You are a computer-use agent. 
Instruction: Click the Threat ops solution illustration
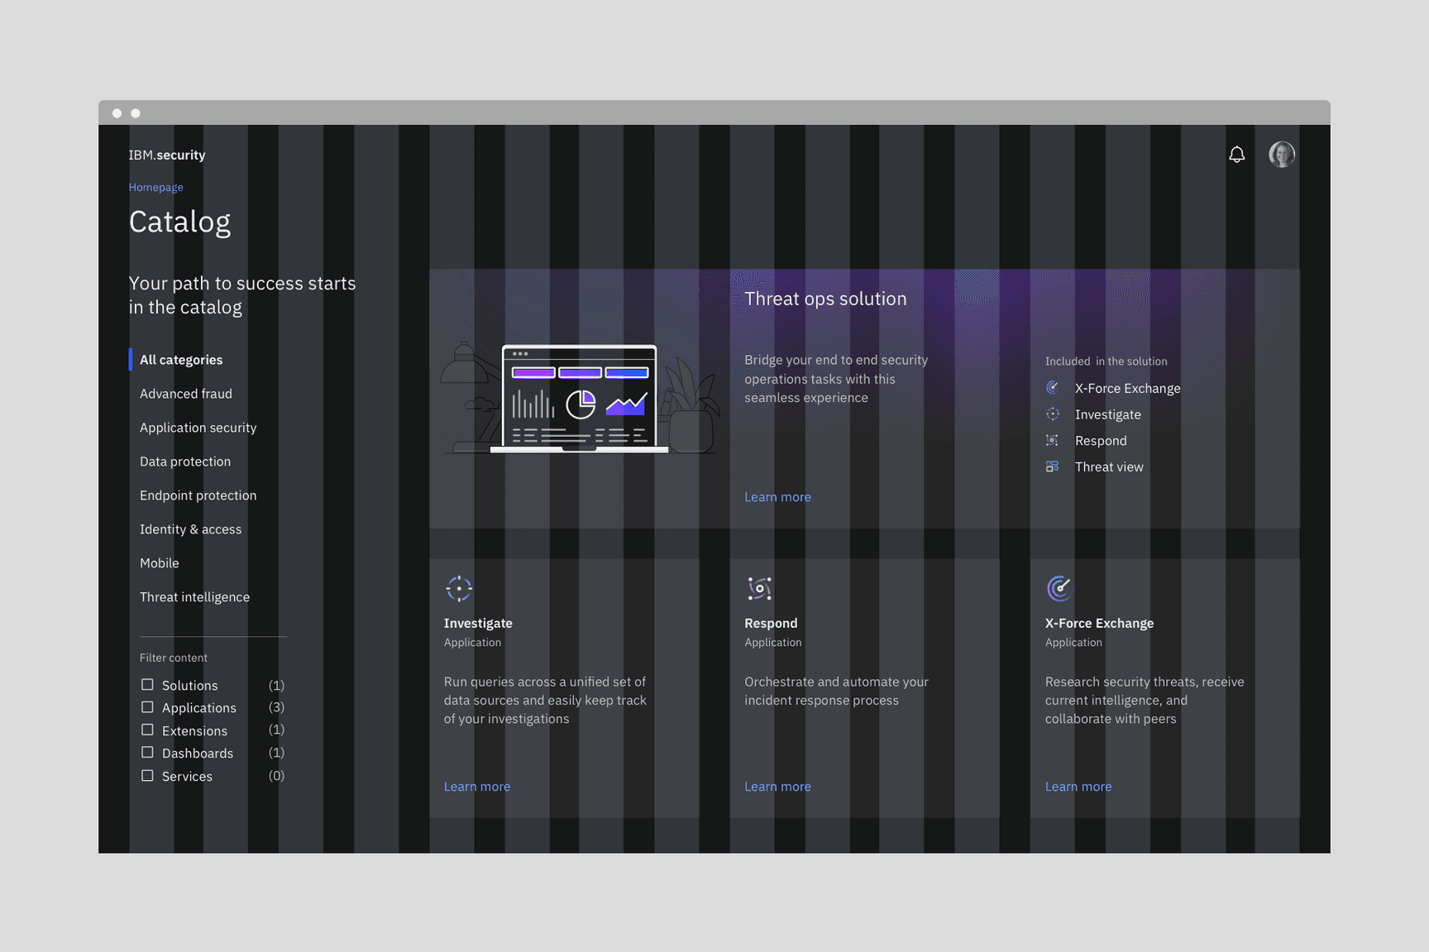(x=579, y=399)
